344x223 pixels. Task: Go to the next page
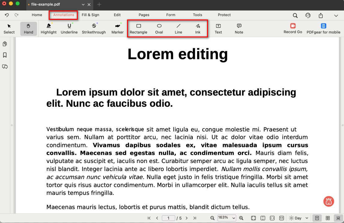187,218
